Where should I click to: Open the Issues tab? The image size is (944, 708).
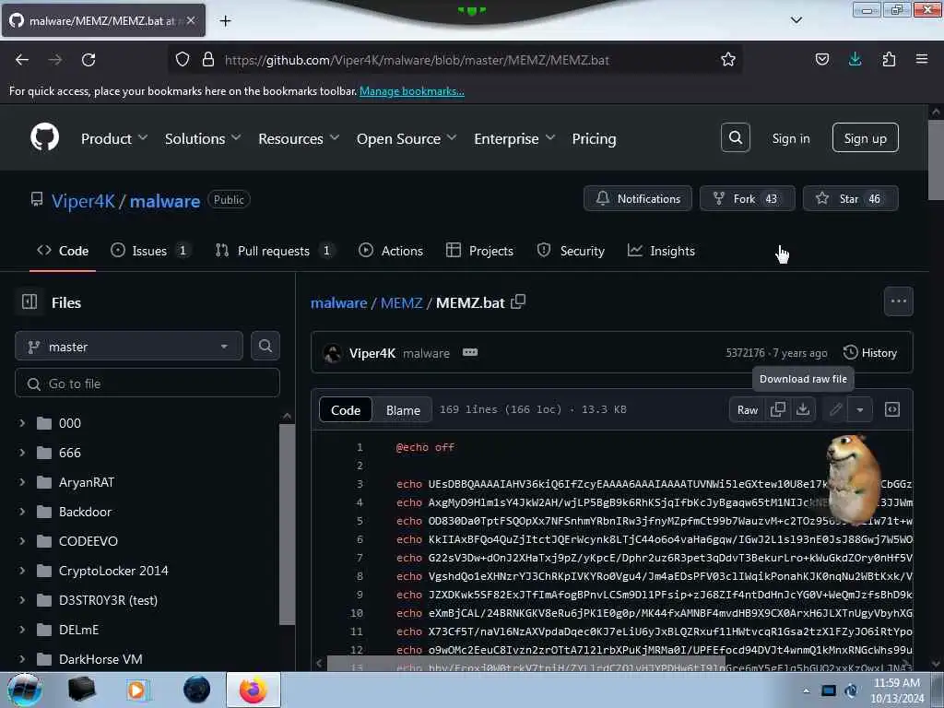(150, 251)
